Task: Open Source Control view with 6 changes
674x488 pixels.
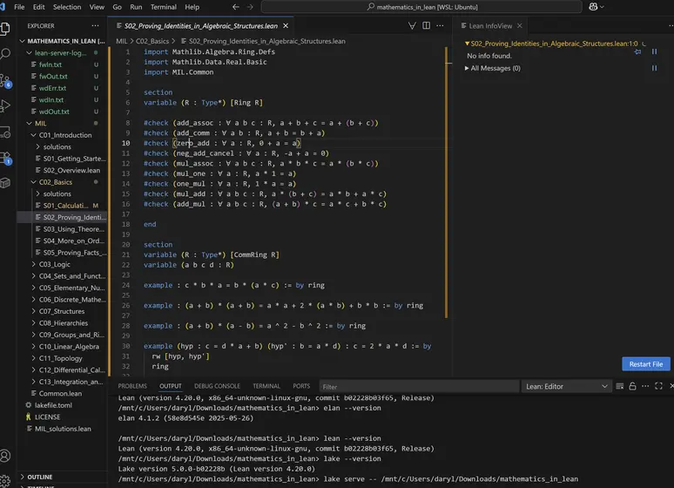Action: pos(8,80)
